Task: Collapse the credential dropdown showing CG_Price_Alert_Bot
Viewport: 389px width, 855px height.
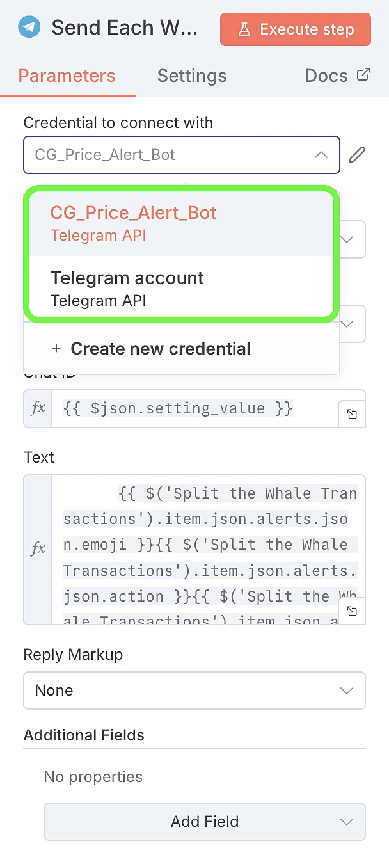Action: tap(321, 155)
